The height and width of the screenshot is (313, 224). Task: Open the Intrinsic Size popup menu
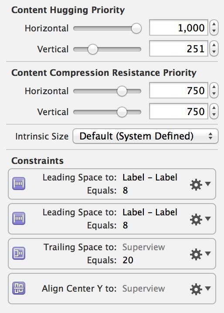[146, 136]
